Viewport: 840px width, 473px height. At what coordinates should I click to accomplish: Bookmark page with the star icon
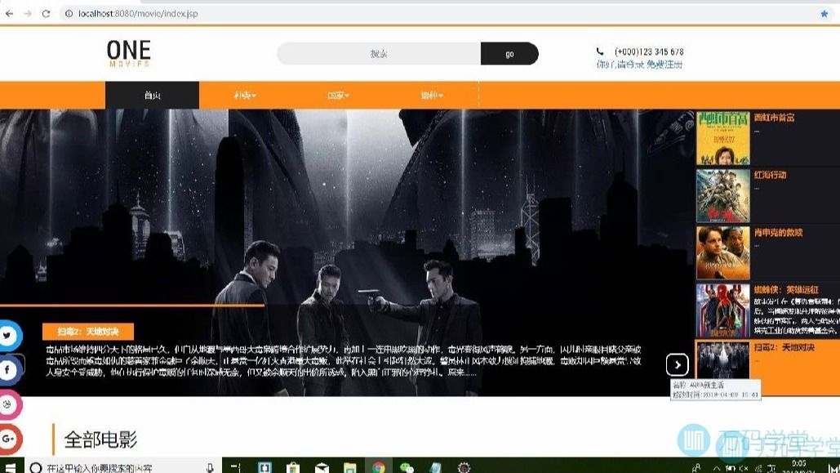click(824, 14)
